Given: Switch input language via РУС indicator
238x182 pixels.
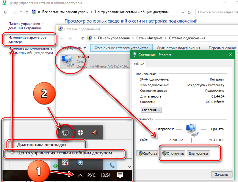Looking at the screenshot, I should [x=91, y=175].
